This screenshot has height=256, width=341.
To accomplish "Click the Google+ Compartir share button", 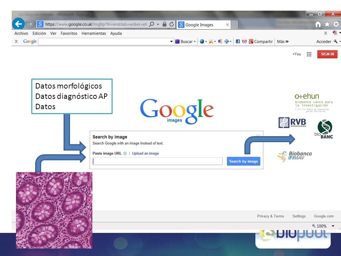I will tap(261, 41).
